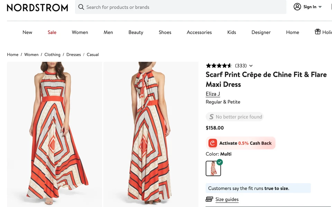Click the search magnifying glass icon

tap(81, 7)
